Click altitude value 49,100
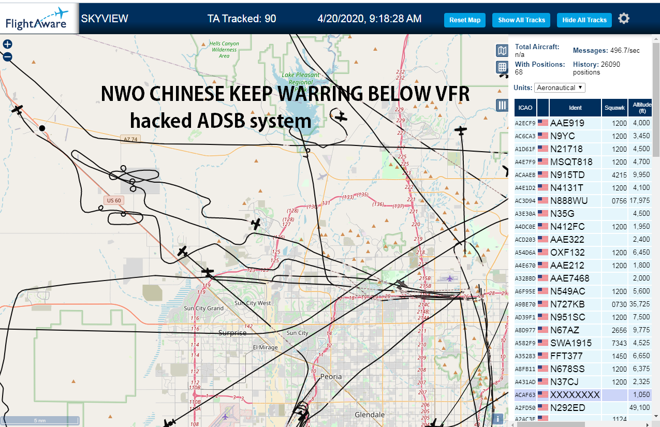The height and width of the screenshot is (427, 660). 640,408
